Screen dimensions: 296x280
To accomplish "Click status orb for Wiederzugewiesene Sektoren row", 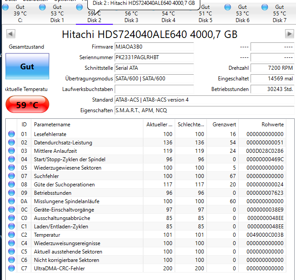I will pyautogui.click(x=11, y=167).
